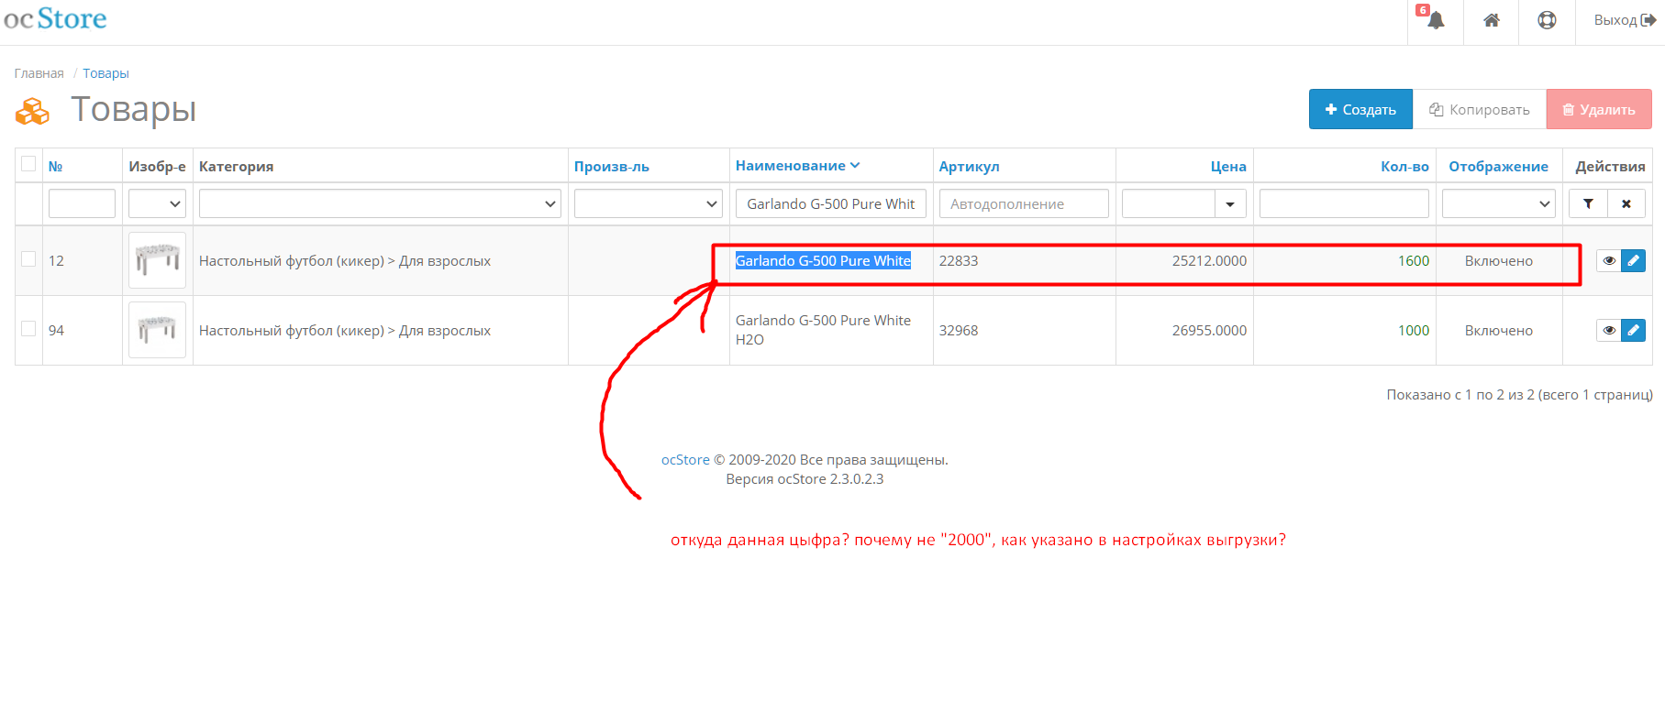
Task: Click price value 25212.0000
Action: 1209,261
